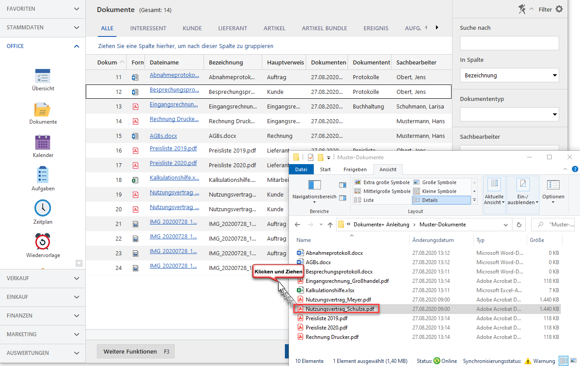Switch to the INTERESSENT tab
This screenshot has width=580, height=366.
pyautogui.click(x=148, y=28)
